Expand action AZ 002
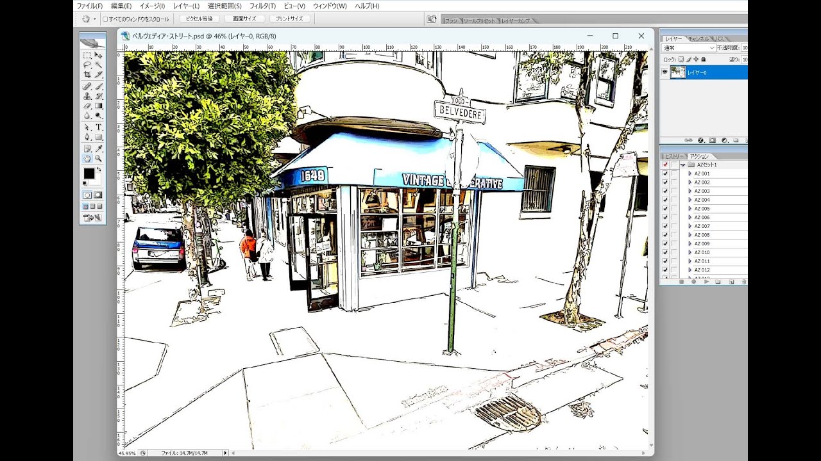 [690, 182]
